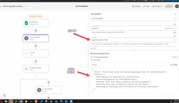The height and width of the screenshot is (103, 179).
Task: Select the 4. Loop on Items step
Action: click(36, 69)
